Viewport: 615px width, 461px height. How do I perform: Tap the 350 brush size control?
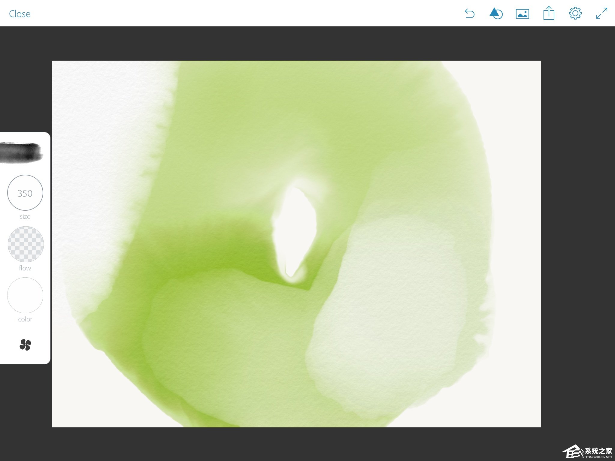point(25,193)
